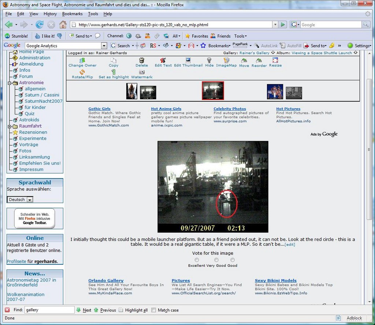Click the vertical scrollbar of the page
The image size is (375, 325).
369,149
